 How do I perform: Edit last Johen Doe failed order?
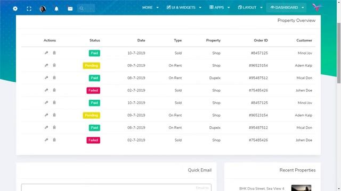pos(46,140)
